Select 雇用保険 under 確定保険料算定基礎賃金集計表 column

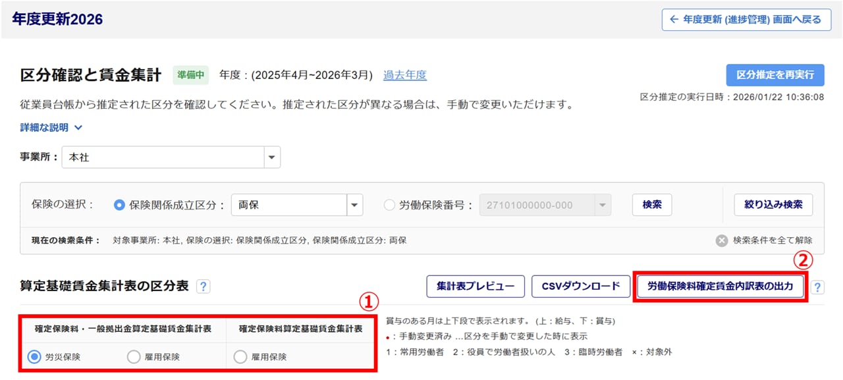(240, 357)
